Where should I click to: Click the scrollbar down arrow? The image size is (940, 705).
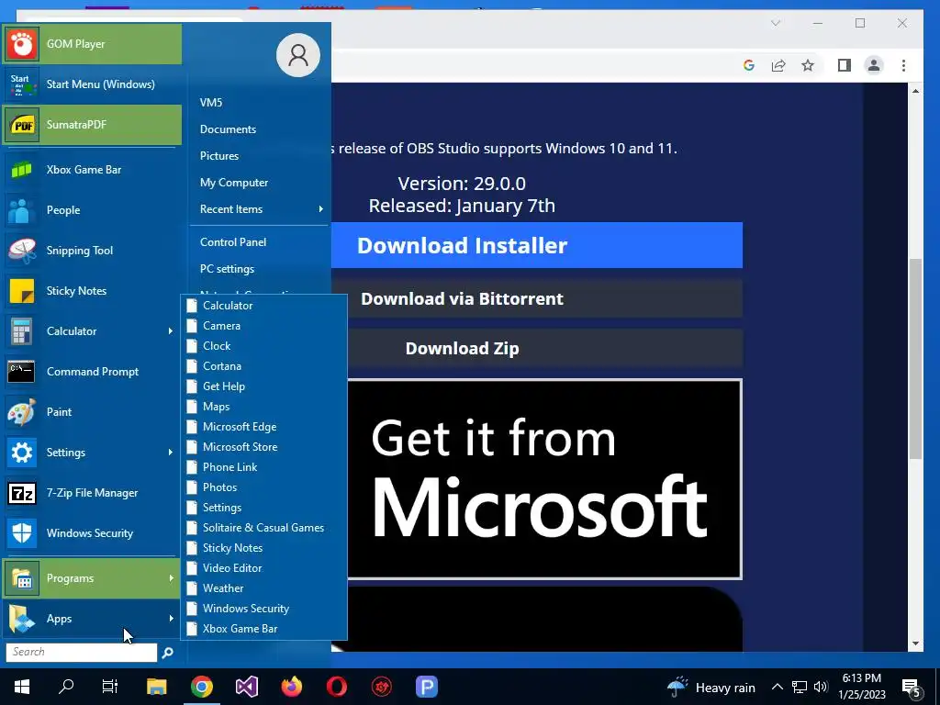pos(915,643)
